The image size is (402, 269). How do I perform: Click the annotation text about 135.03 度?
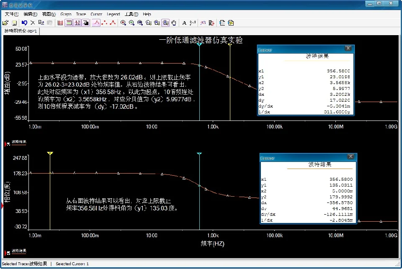(x=122, y=205)
